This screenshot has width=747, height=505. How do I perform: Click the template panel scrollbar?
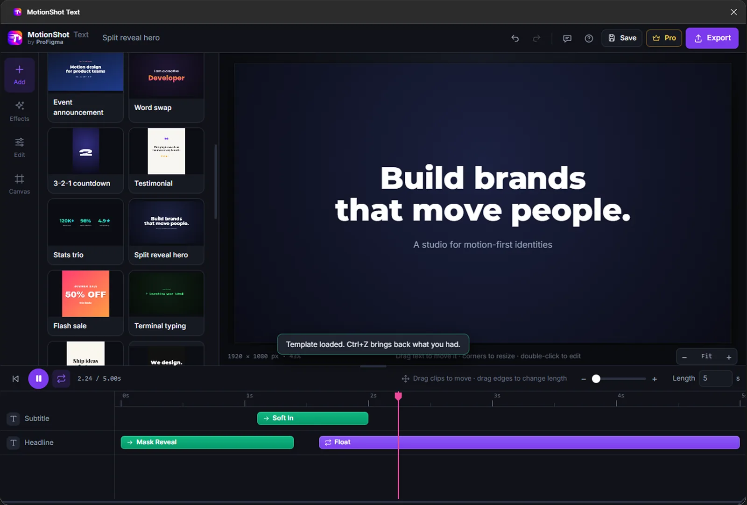(216, 182)
